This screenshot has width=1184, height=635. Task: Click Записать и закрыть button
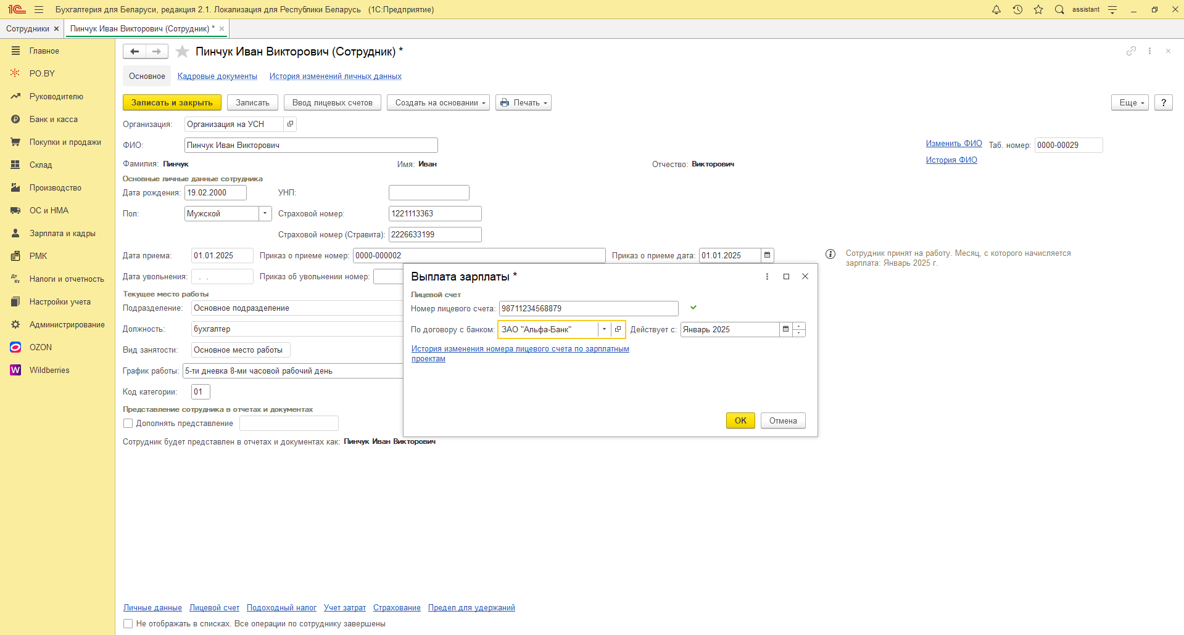click(172, 102)
